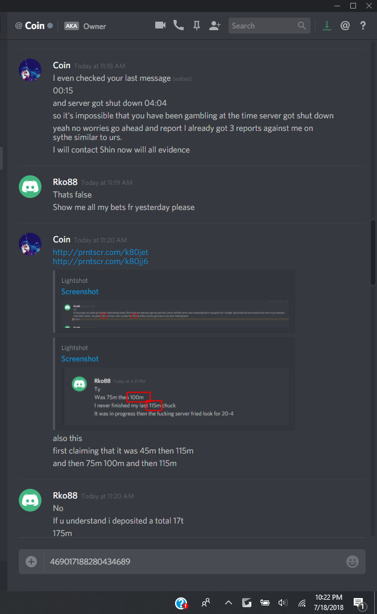Click inside the Search box
Screen dimensions: 377x614
coord(270,26)
